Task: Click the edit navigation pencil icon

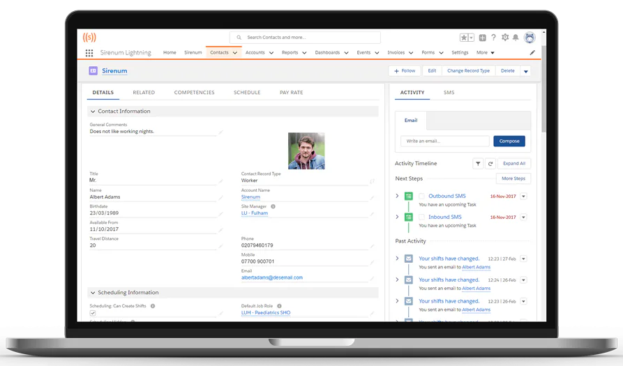Action: [532, 53]
